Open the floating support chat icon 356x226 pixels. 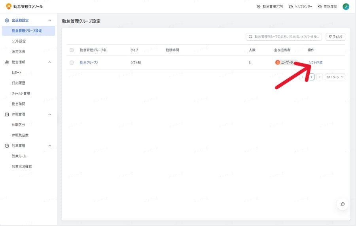(x=343, y=204)
